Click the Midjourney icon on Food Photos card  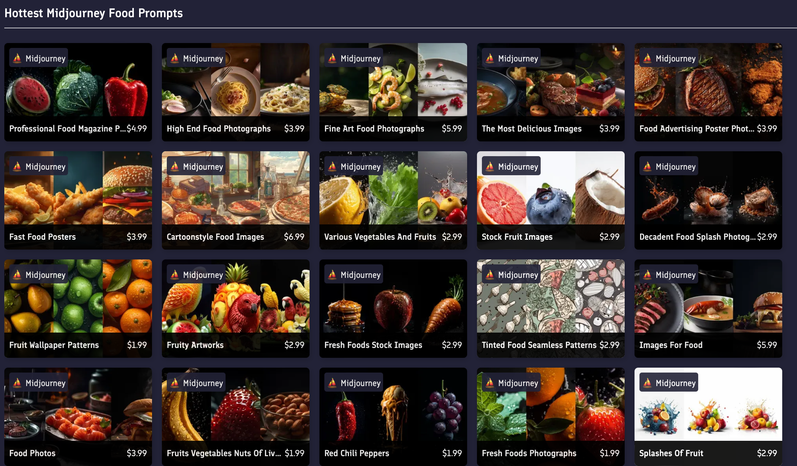point(17,383)
